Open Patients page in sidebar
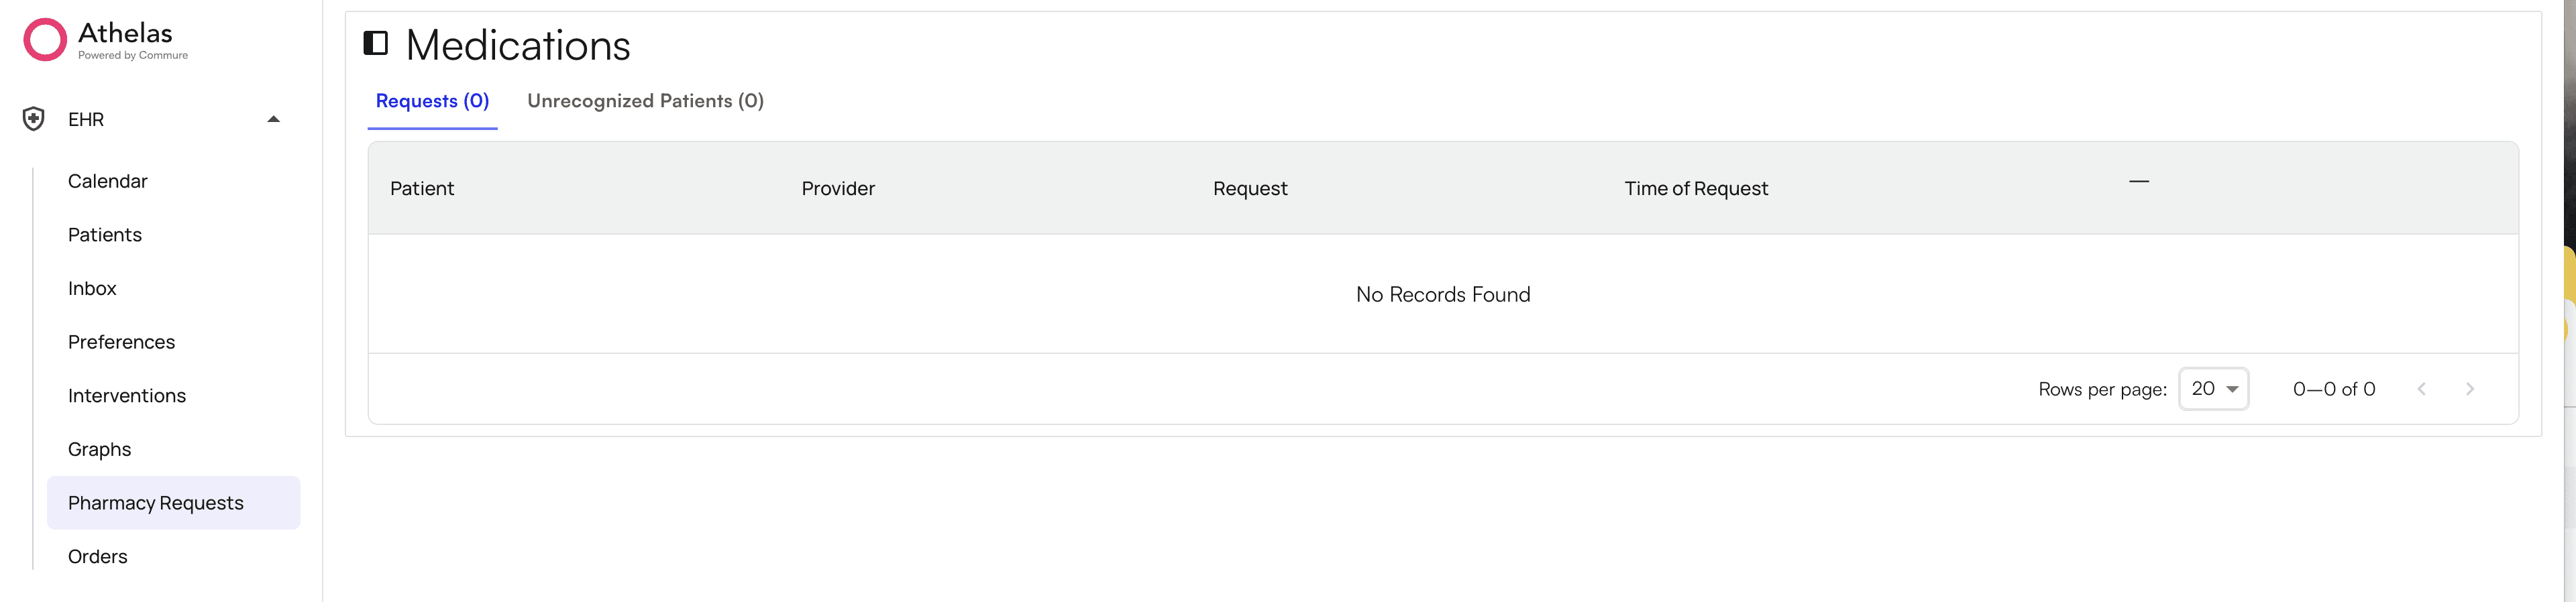2576x602 pixels. (105, 235)
